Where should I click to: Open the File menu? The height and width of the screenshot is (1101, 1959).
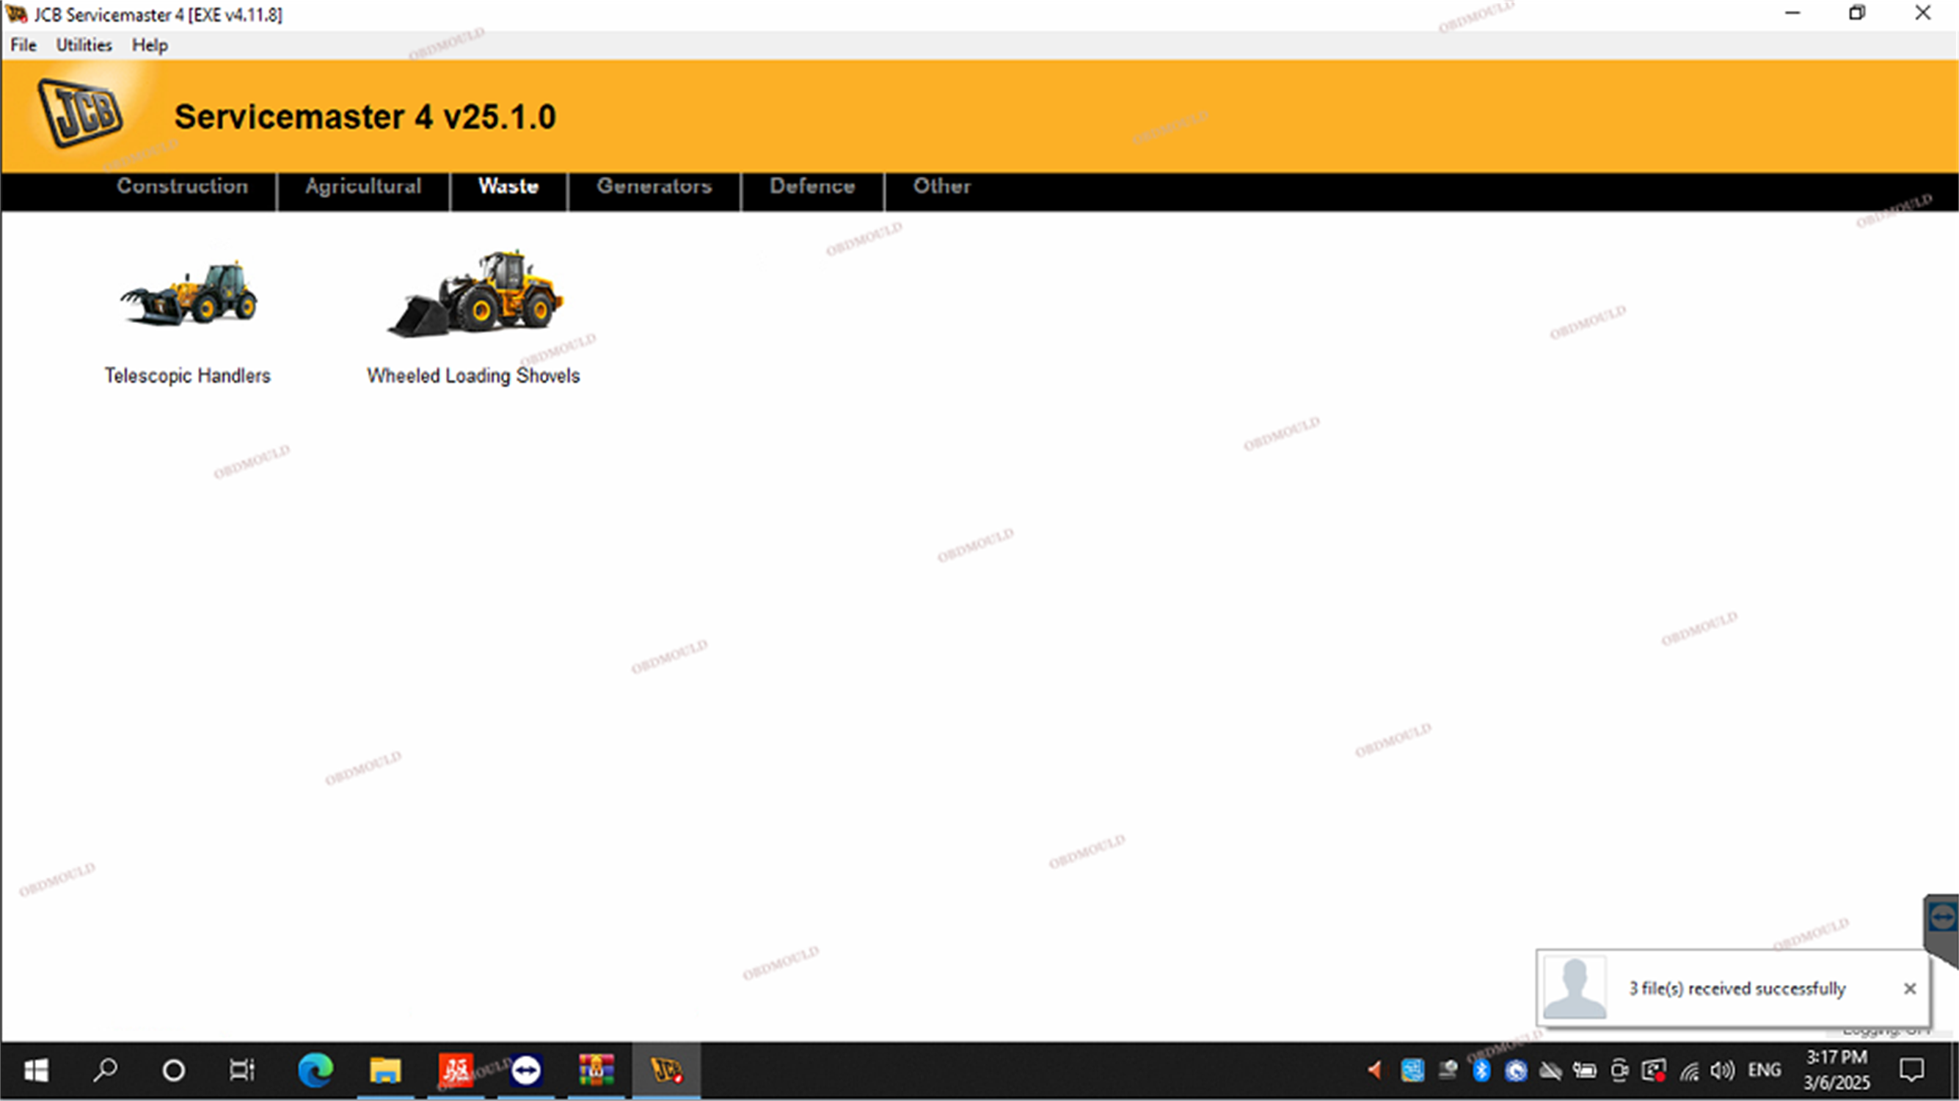point(23,45)
